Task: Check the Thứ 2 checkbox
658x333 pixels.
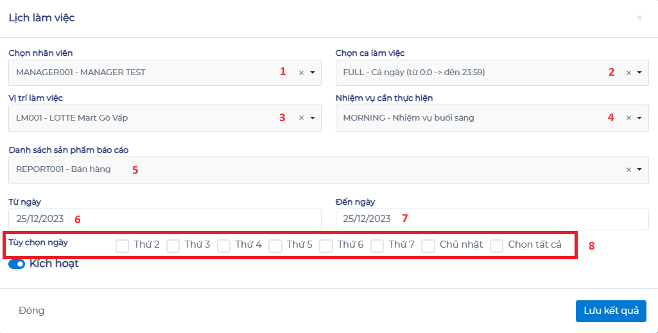Action: point(122,245)
